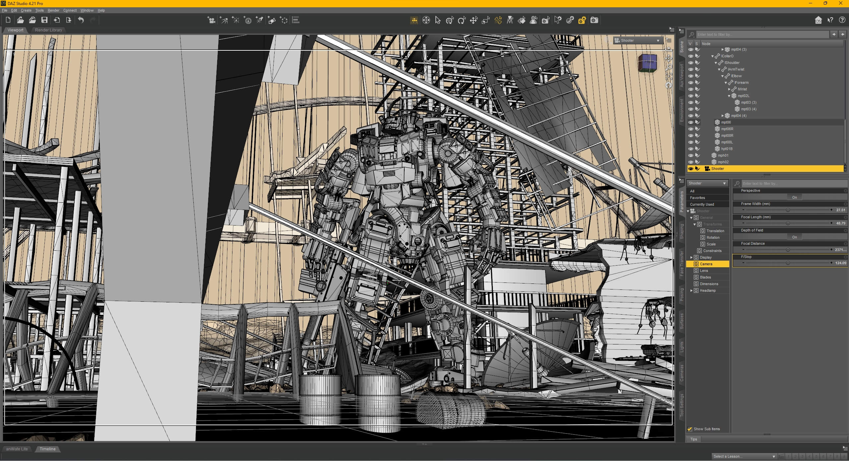The image size is (849, 461).
Task: Open Parameters pane Shooter node dropdown
Action: pyautogui.click(x=707, y=183)
